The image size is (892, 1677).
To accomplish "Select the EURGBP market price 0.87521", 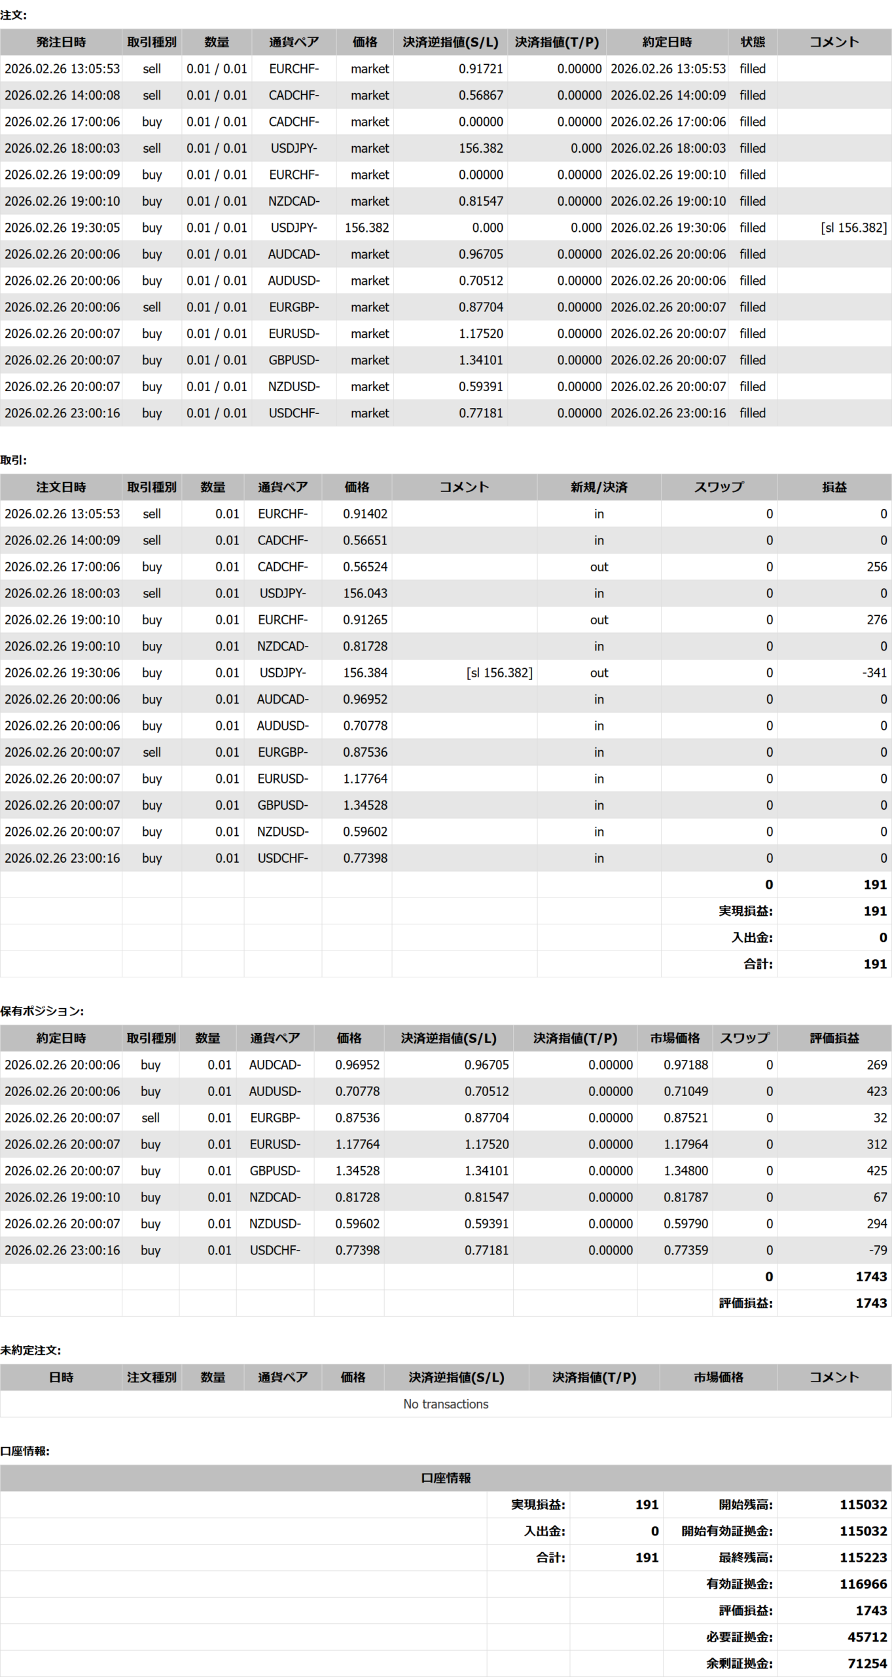I will click(x=685, y=1118).
